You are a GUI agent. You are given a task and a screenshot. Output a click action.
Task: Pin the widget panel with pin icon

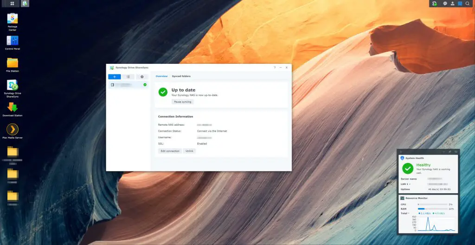pyautogui.click(x=450, y=152)
